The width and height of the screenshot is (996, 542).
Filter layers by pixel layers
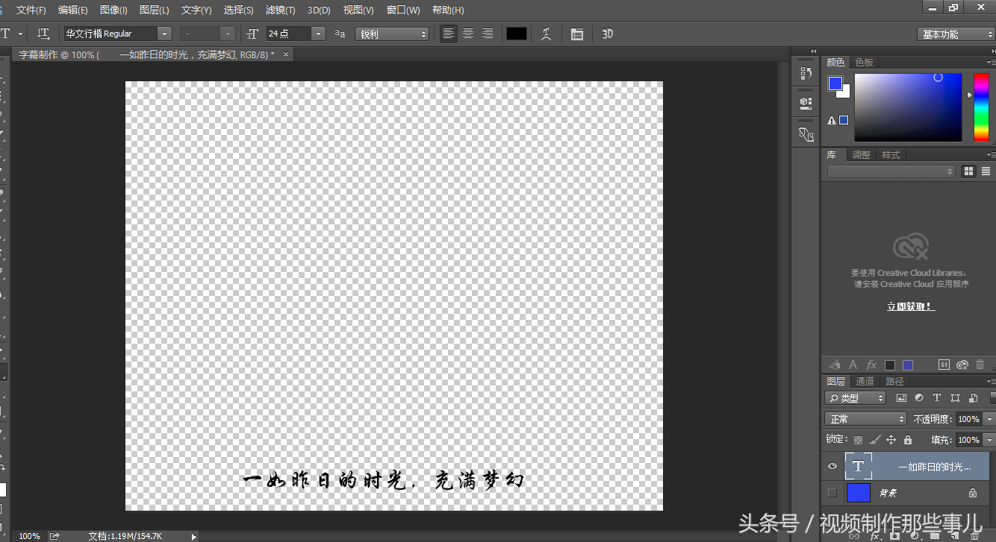coord(901,398)
